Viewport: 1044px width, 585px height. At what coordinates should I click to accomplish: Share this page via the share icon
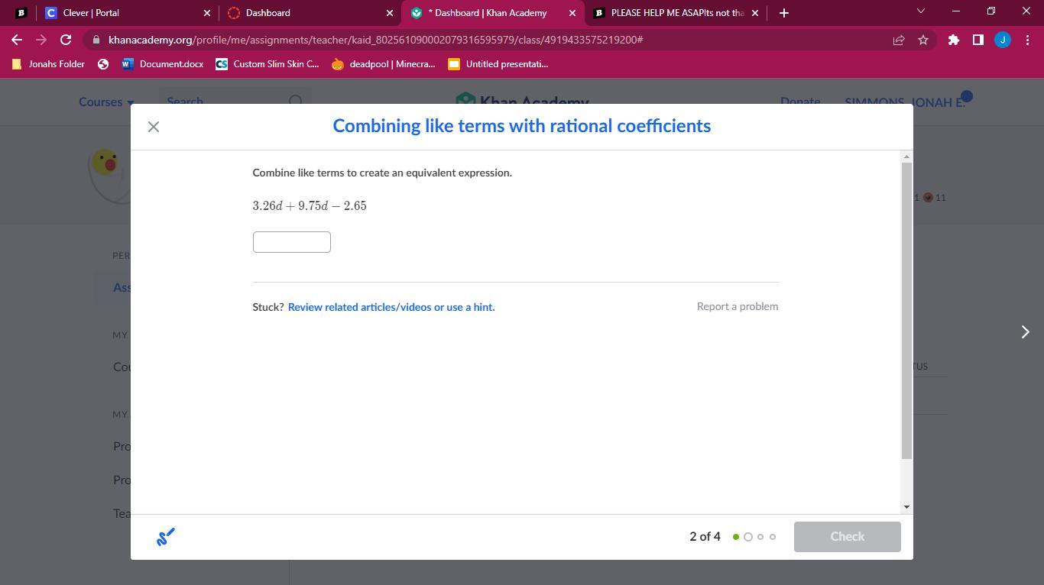899,40
